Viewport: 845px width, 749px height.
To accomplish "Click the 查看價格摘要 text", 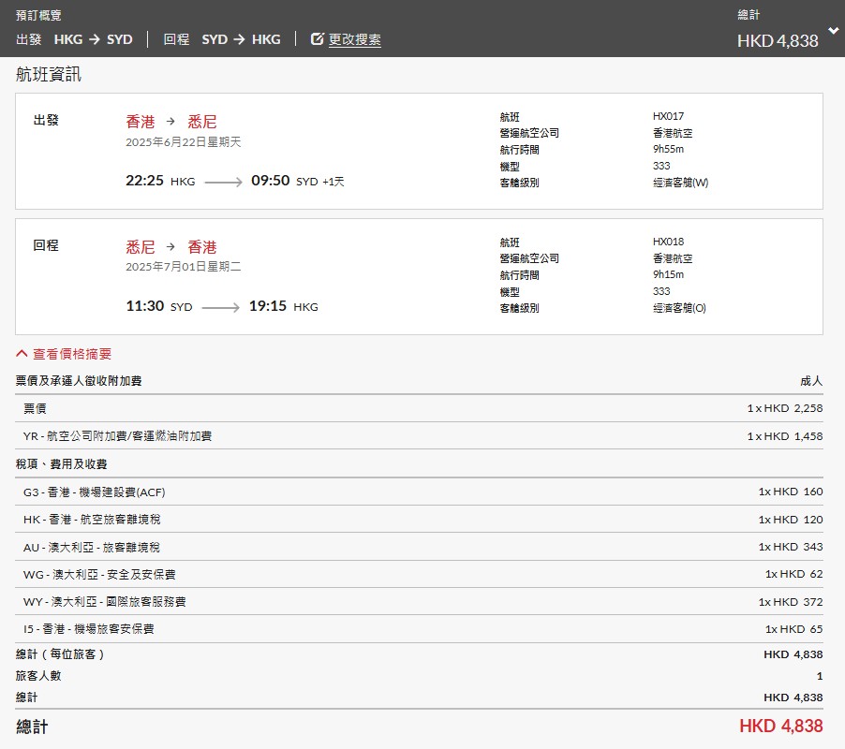I will pyautogui.click(x=72, y=354).
